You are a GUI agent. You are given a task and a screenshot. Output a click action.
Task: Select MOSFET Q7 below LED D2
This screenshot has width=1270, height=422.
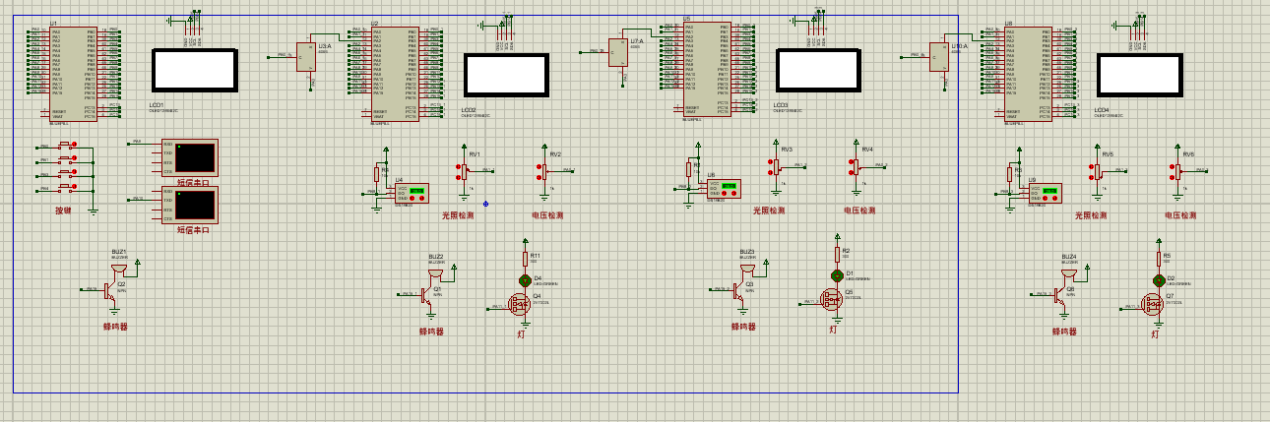click(x=1152, y=303)
